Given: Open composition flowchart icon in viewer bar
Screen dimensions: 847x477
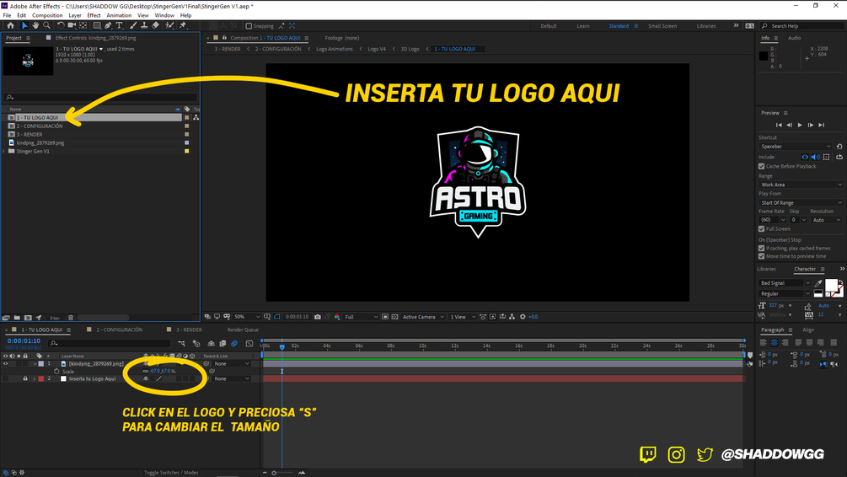Looking at the screenshot, I should coord(512,317).
